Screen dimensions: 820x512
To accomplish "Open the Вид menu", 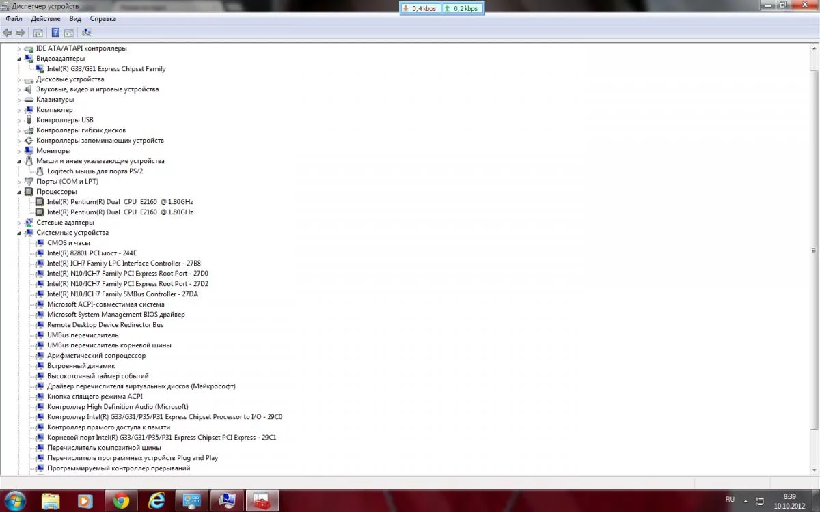I will 75,19.
